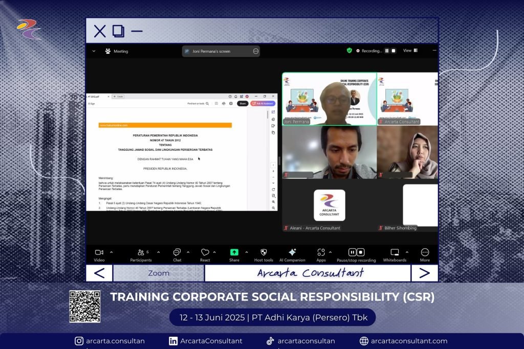Viewport: 524px width, 349px height.
Task: Expand the Video options chevron
Action: (112, 252)
